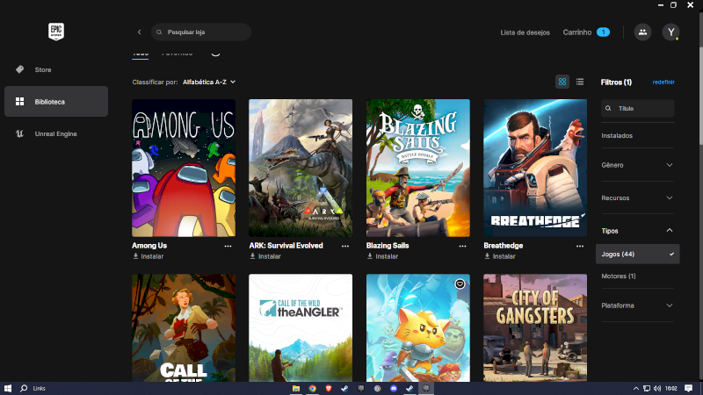
Task: Click the volume icon in system tray
Action: (x=656, y=388)
